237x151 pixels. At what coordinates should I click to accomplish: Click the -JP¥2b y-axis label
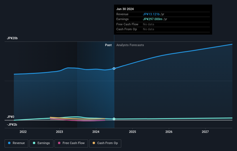12,124
